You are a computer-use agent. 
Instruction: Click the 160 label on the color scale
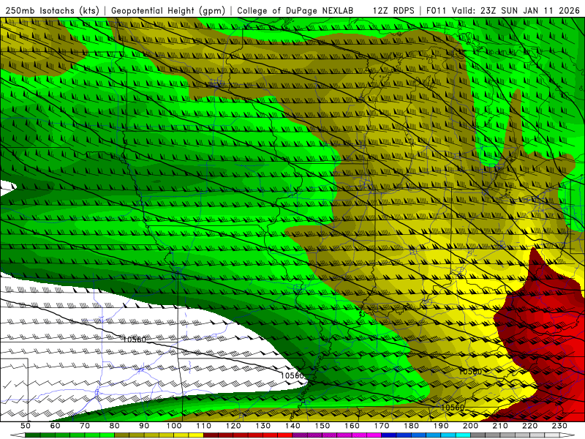point(352,426)
